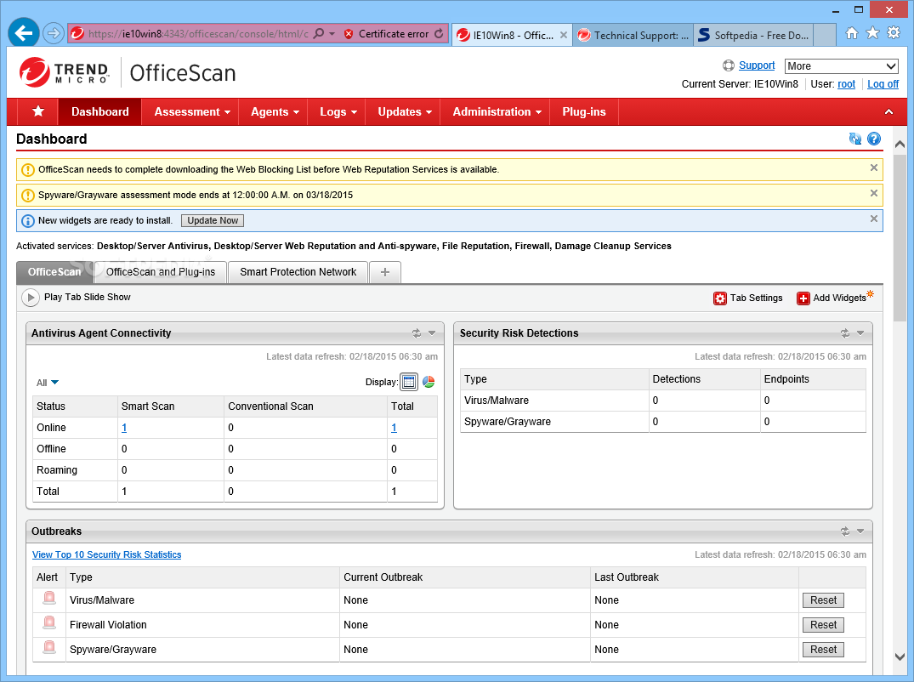This screenshot has height=682, width=914.
Task: Reset the Spyware/Grayware outbreak
Action: pyautogui.click(x=823, y=649)
